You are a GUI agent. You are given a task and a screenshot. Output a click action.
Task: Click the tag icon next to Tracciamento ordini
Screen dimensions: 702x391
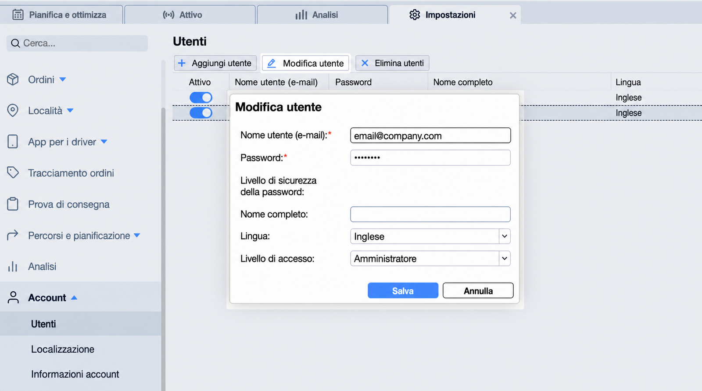click(x=13, y=172)
